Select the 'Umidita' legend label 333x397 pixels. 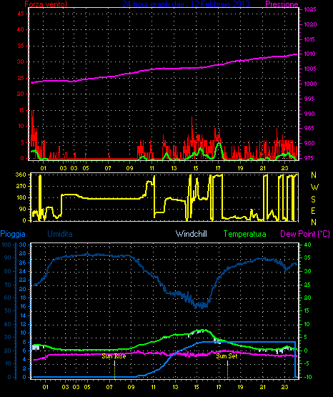60,234
